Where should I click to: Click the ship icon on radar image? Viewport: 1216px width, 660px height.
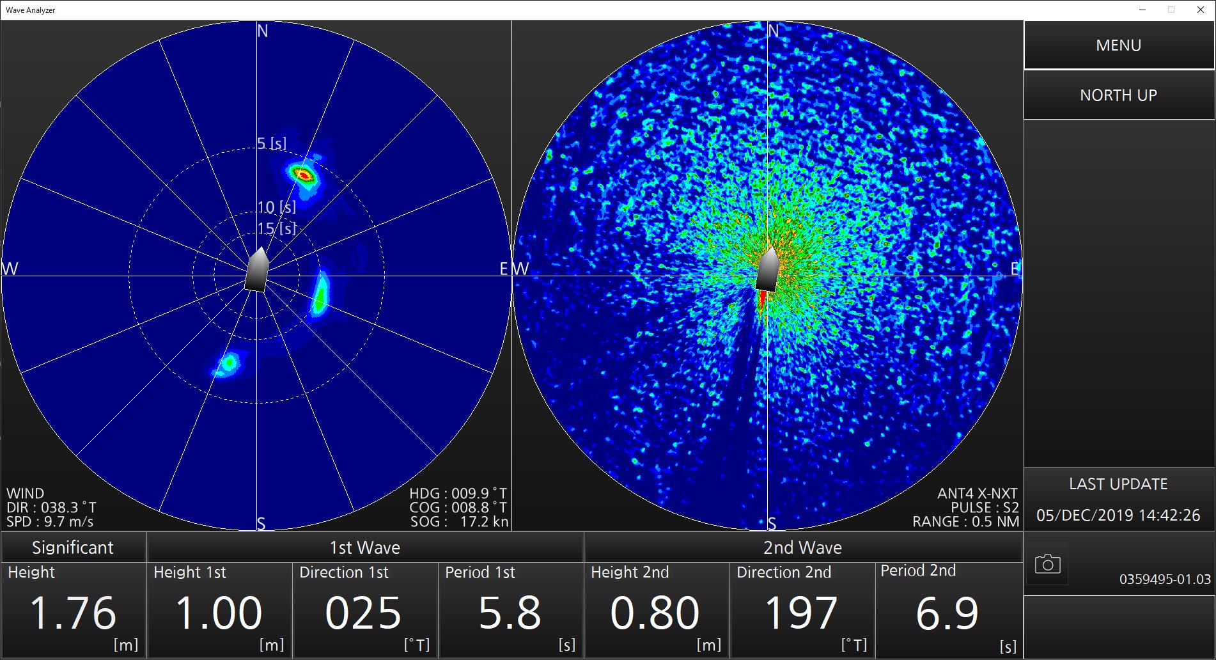tap(768, 269)
